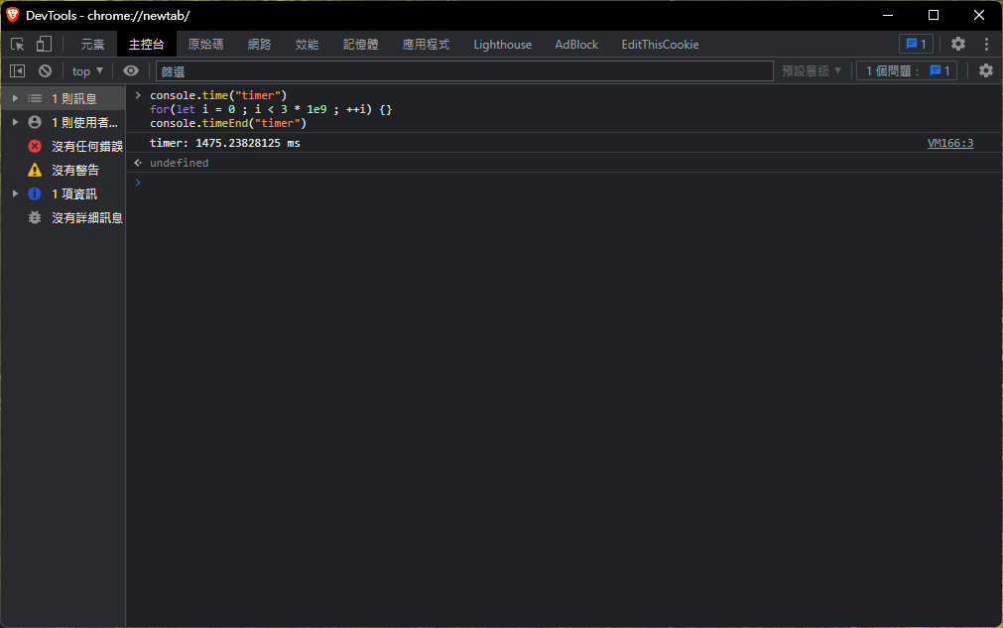1003x628 pixels.
Task: Expand the 1 項資訊 info group
Action: click(15, 193)
